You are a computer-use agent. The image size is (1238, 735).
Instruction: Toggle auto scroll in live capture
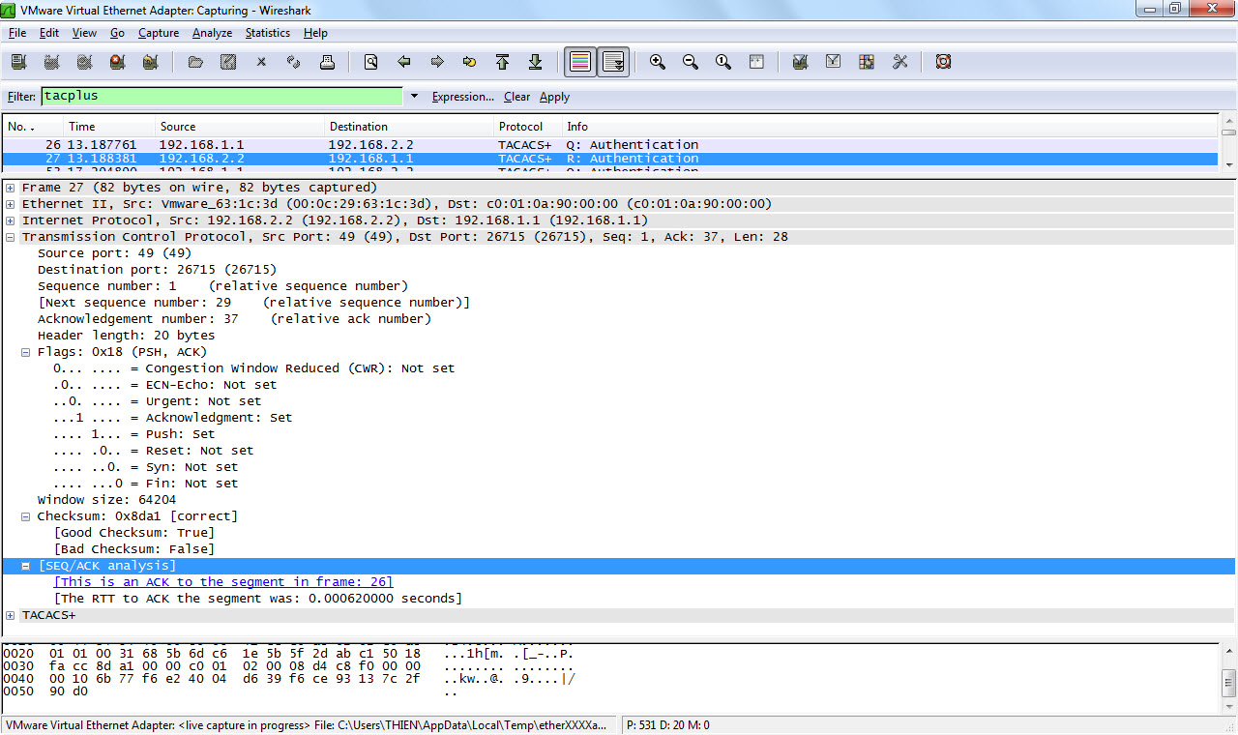613,62
